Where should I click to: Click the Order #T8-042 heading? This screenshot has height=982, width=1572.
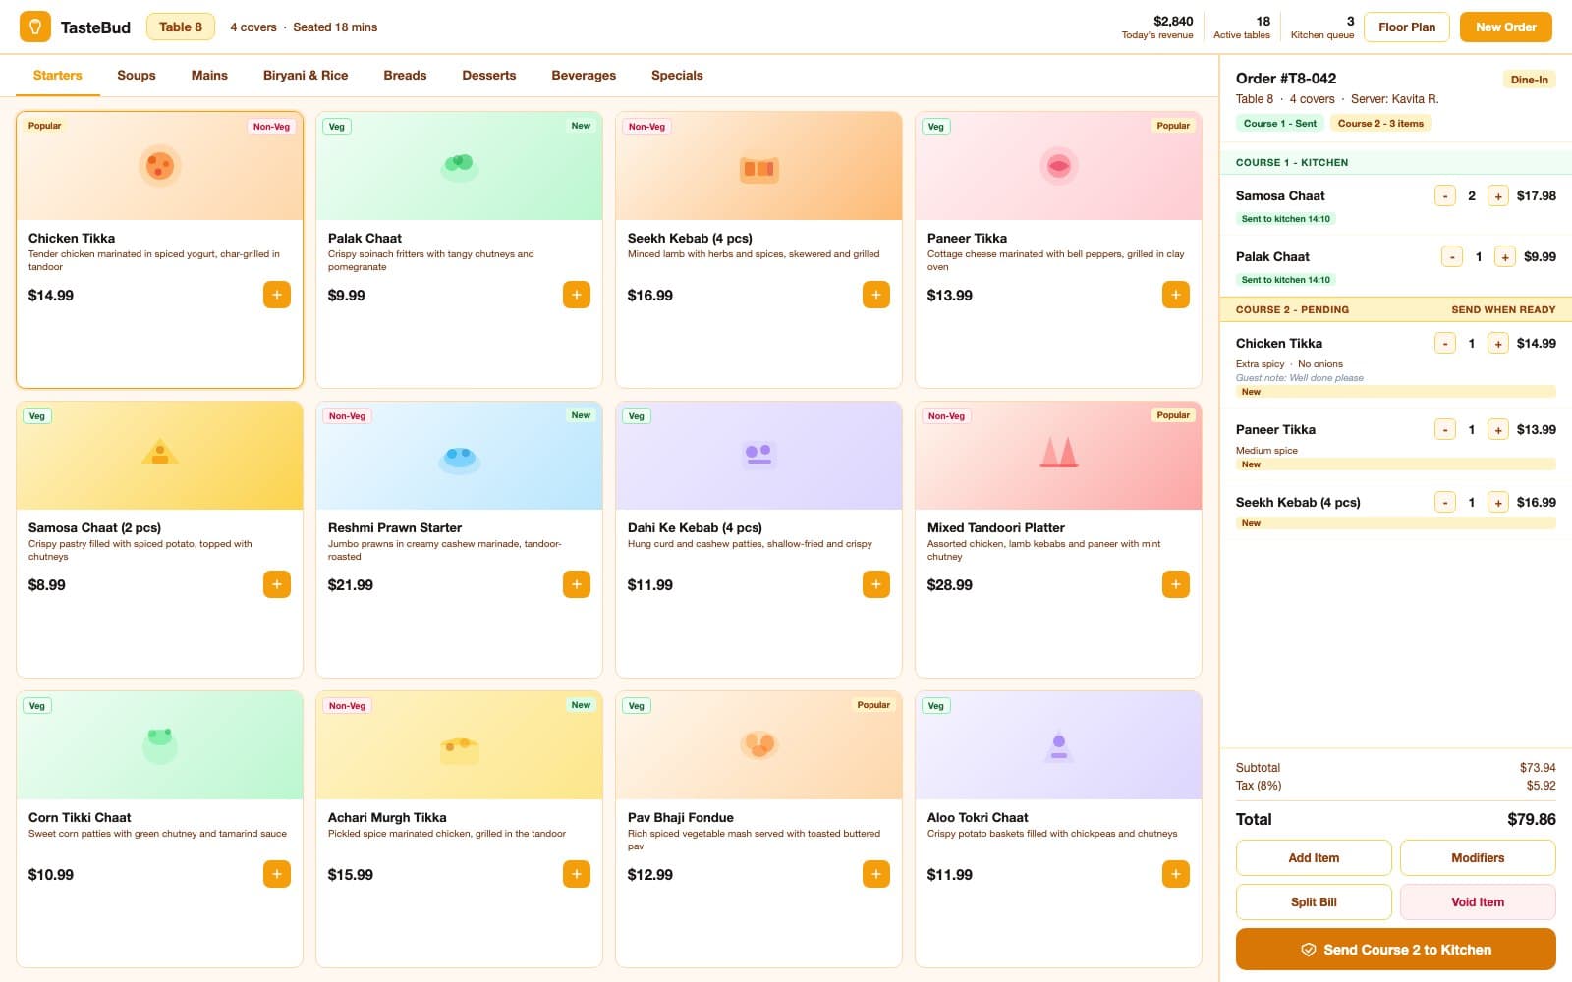tap(1286, 79)
